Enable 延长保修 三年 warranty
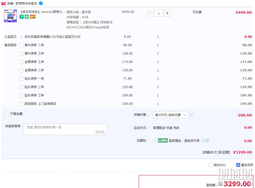The image size is (255, 188). pos(21,95)
